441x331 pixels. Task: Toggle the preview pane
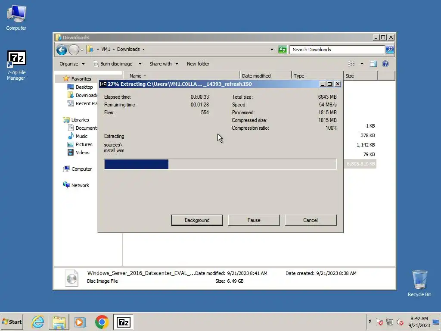[x=373, y=64]
